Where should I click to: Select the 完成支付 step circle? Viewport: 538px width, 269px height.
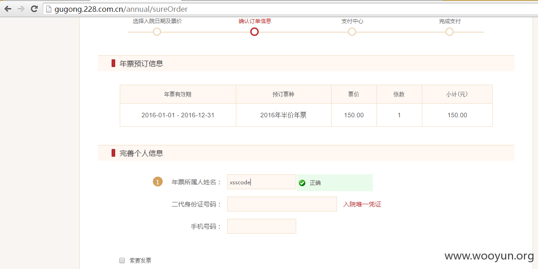450,32
